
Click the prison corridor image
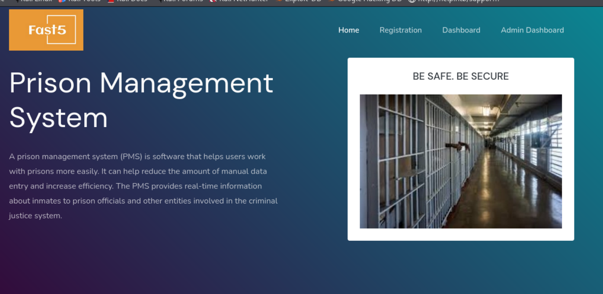point(461,161)
